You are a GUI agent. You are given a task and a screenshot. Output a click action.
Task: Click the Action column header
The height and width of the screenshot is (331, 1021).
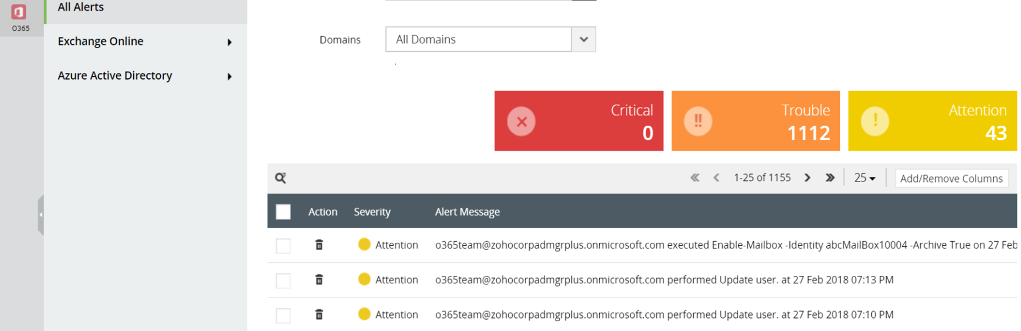323,212
